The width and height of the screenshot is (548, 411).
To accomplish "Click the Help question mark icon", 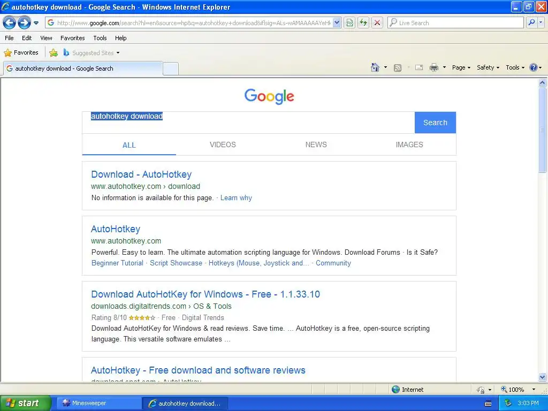I will (x=534, y=67).
